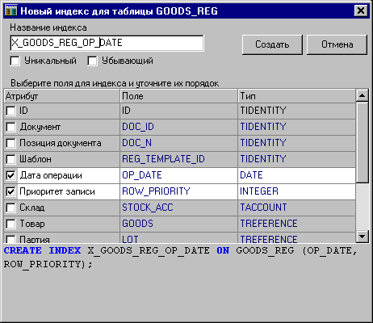Check the Документ field checkbox
Image resolution: width=373 pixels, height=323 pixels.
coord(10,127)
